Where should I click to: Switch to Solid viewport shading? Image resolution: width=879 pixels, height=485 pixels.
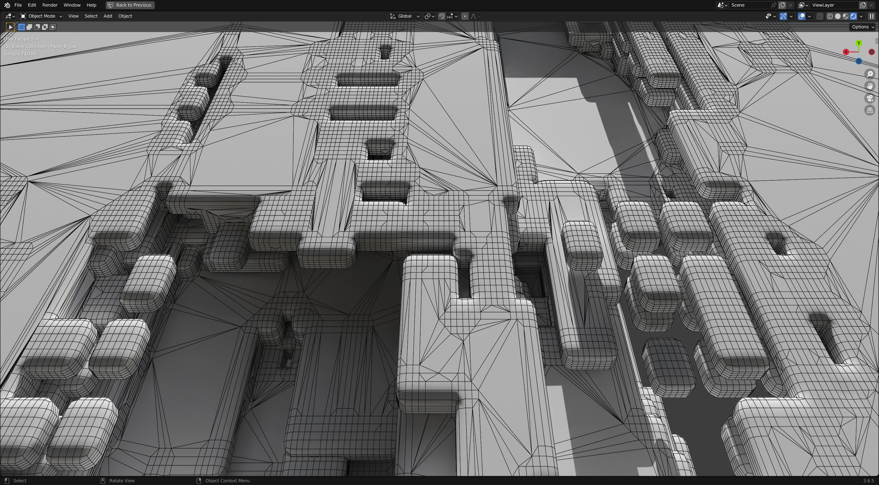(838, 16)
